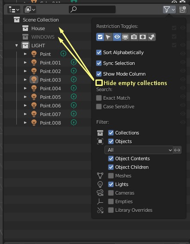190x244 pixels.
Task: Enable Exact Match search option
Action: point(99,98)
